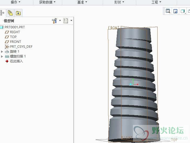Click the 在此插入 insert marker
The width and height of the screenshot is (190, 143).
[x=16, y=61]
